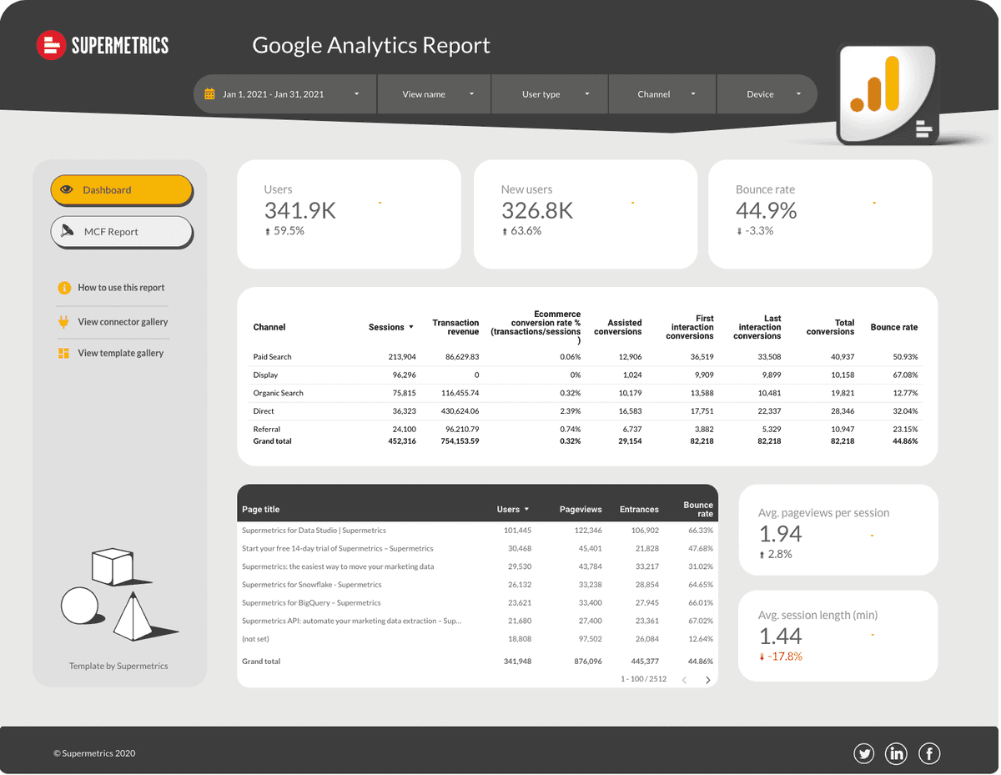1001x775 pixels.
Task: Switch to the MCF Report tab
Action: click(x=122, y=232)
